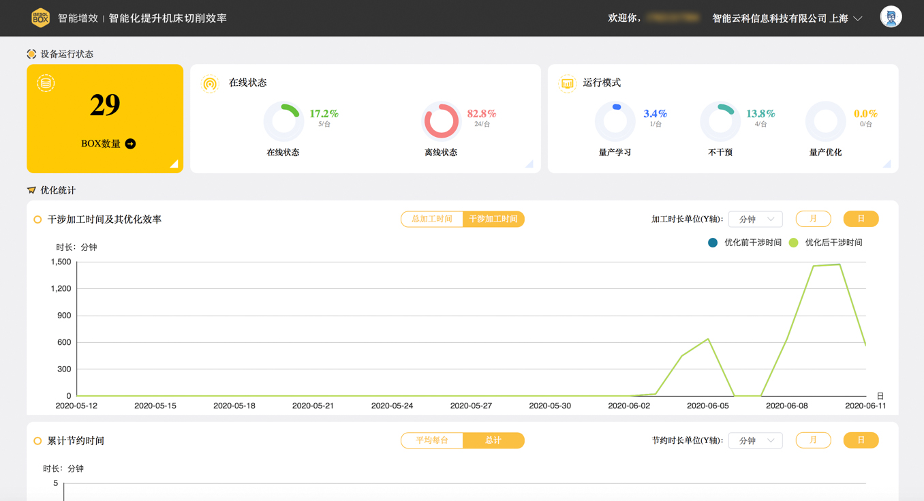Click the chart line peak near 2020-06-10
This screenshot has height=501, width=924.
[840, 264]
